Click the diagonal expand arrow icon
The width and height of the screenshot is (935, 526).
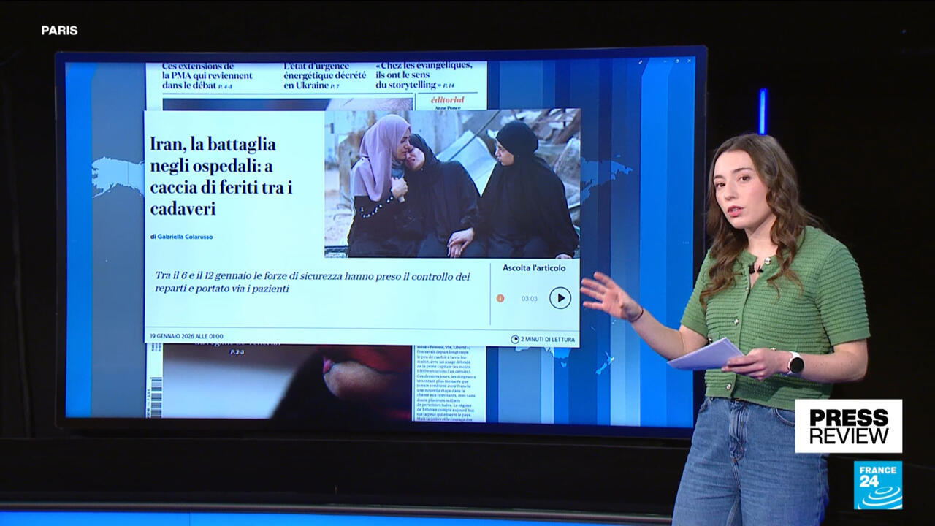point(641,62)
